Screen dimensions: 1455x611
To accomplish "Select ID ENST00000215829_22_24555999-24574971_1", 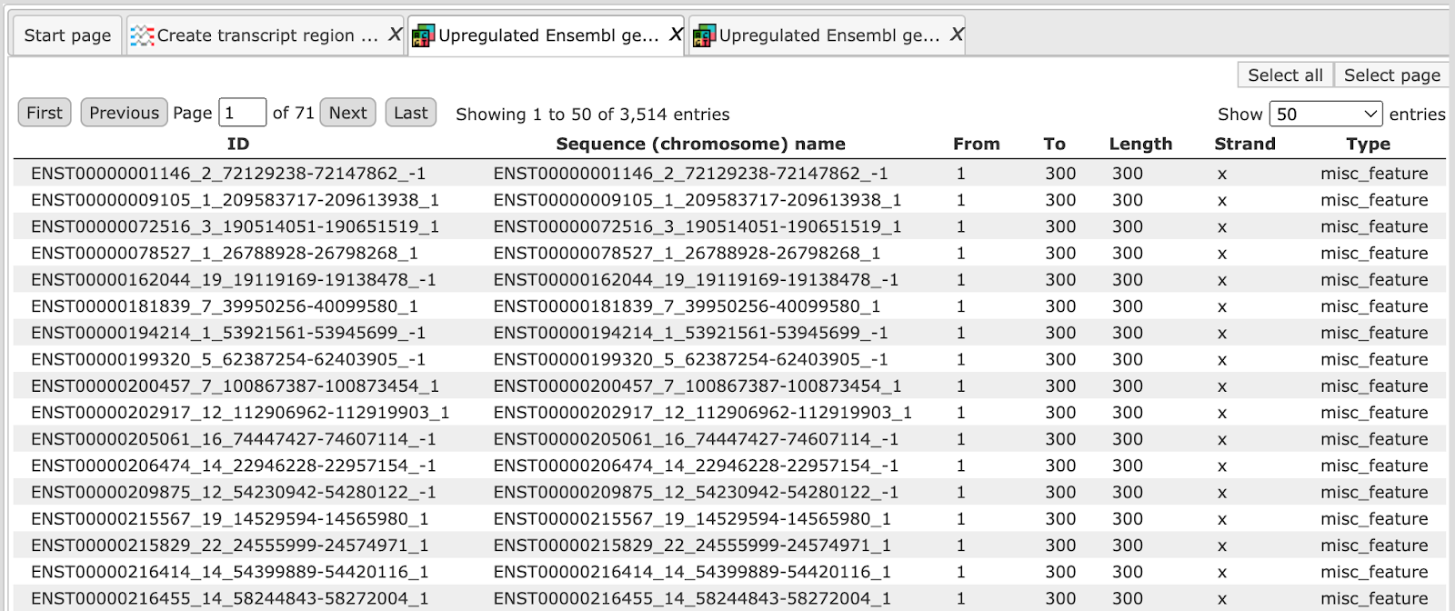I will [230, 546].
